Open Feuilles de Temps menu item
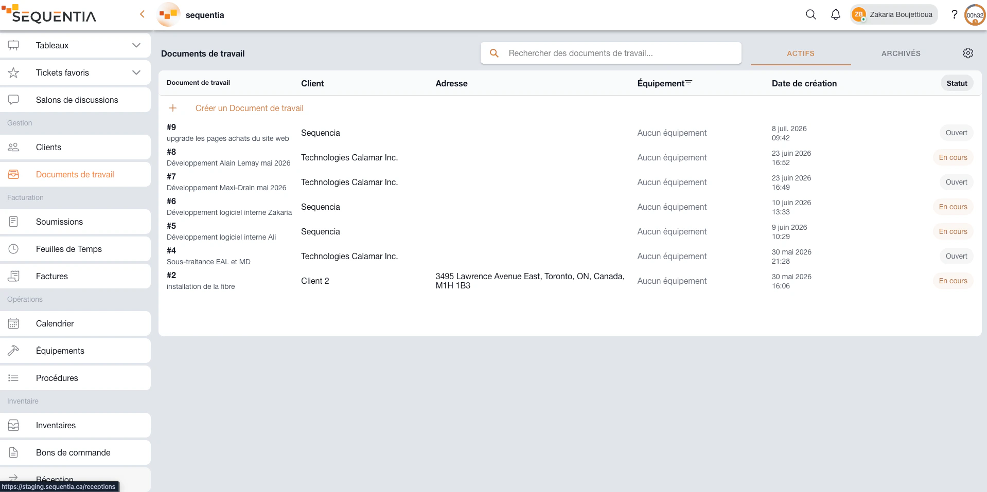 pos(75,249)
